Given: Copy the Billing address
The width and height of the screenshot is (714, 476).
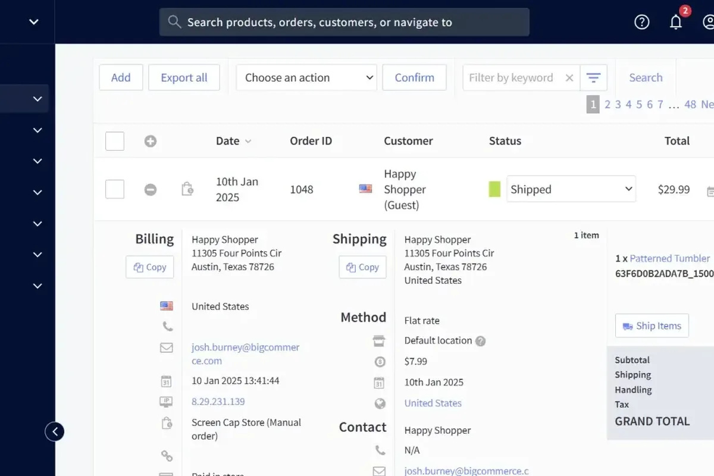Looking at the screenshot, I should 150,267.
